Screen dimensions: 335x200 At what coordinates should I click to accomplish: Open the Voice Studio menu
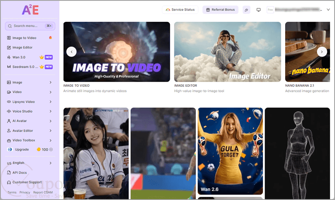(30, 112)
